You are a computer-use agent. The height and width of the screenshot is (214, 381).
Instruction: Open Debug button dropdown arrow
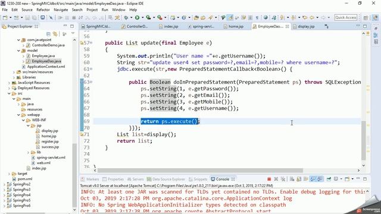(131, 17)
